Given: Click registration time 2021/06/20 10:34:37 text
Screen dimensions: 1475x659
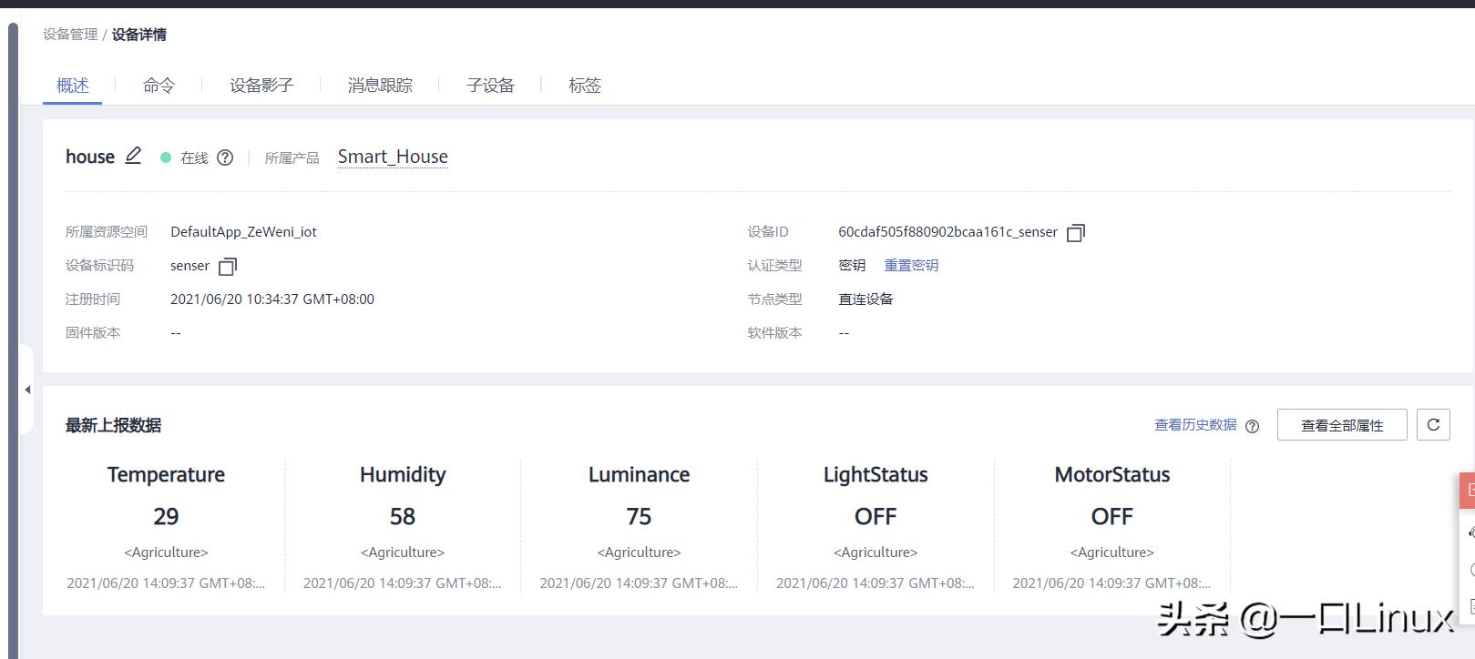Looking at the screenshot, I should point(272,299).
